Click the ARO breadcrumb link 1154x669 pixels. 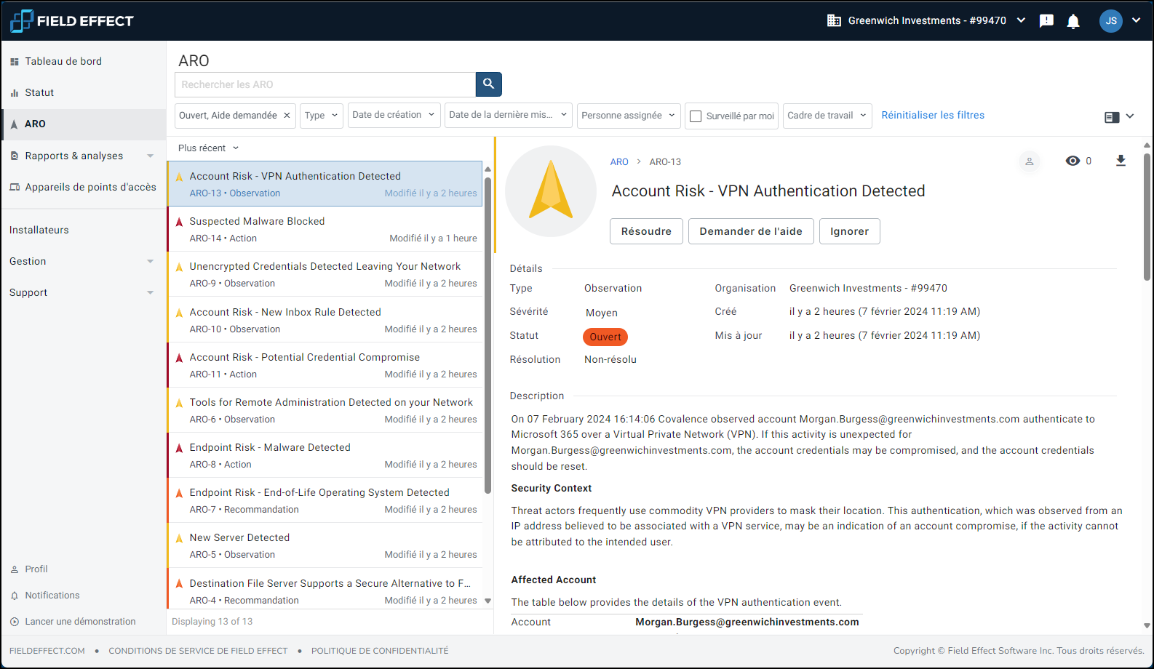tap(619, 162)
